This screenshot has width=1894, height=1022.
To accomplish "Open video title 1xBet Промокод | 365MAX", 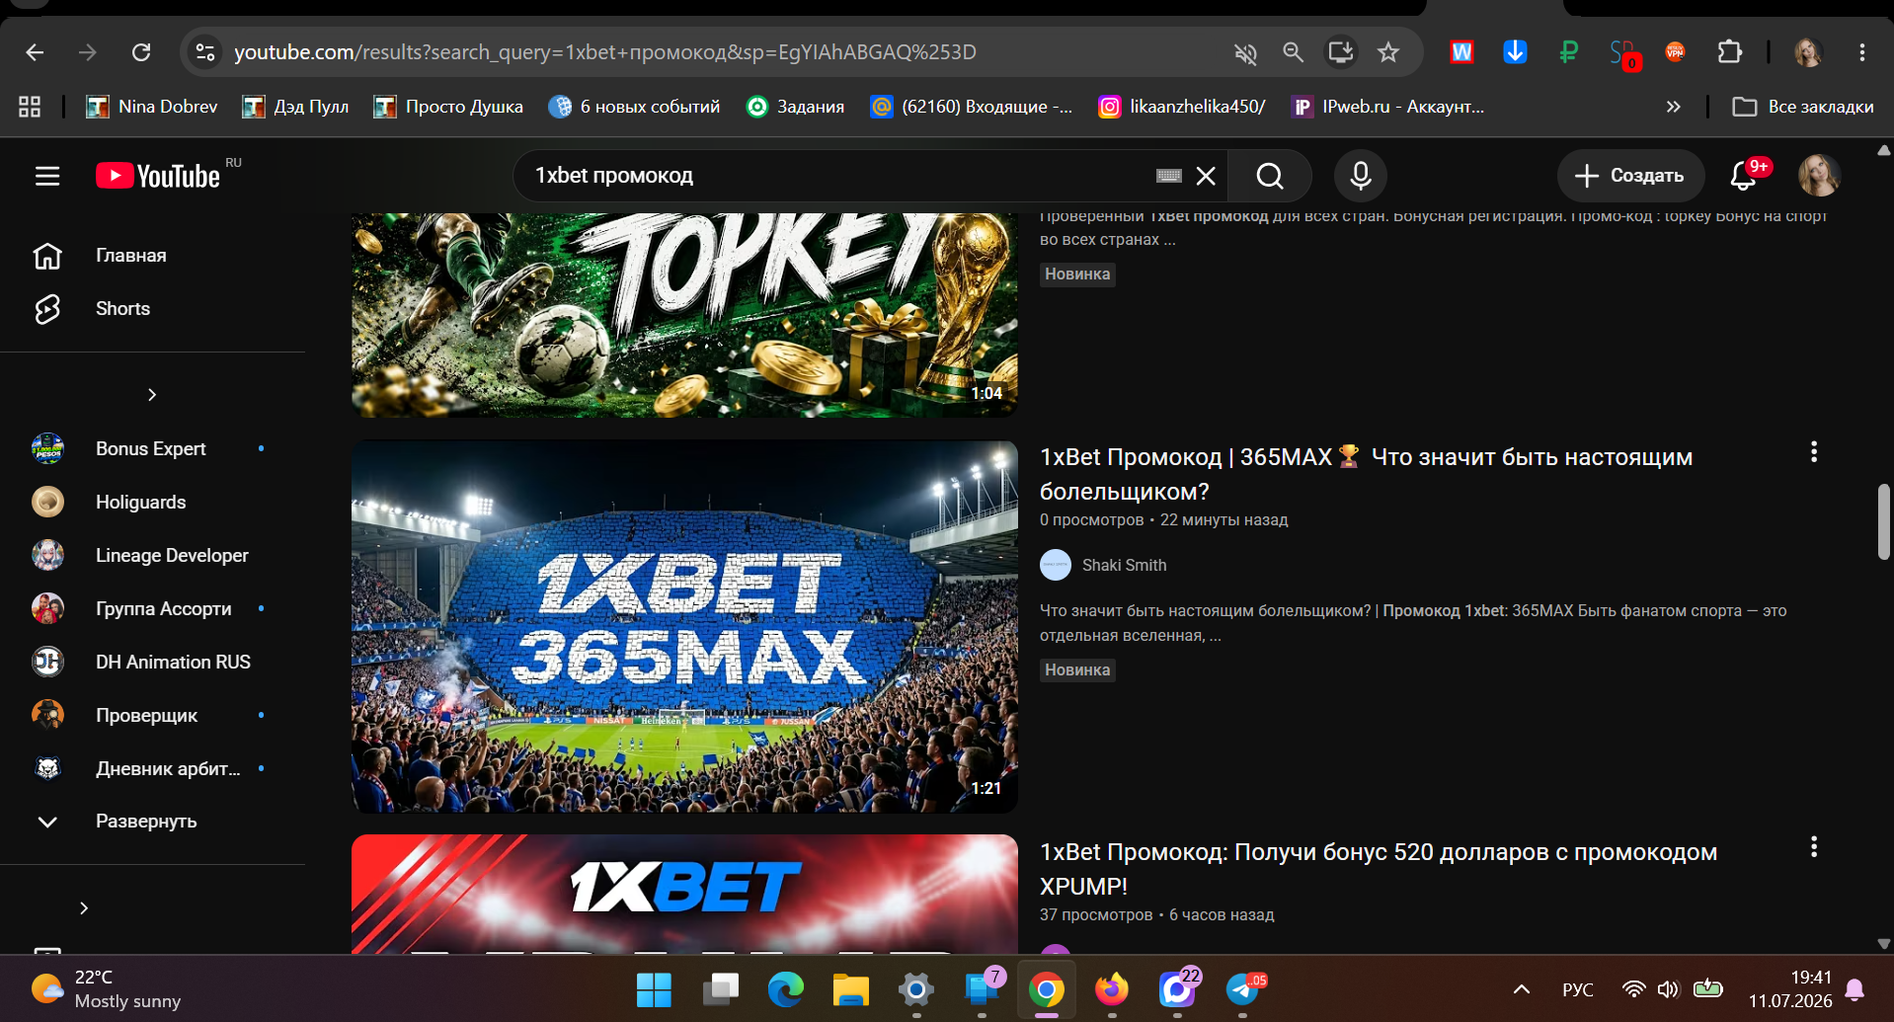I will click(1366, 474).
